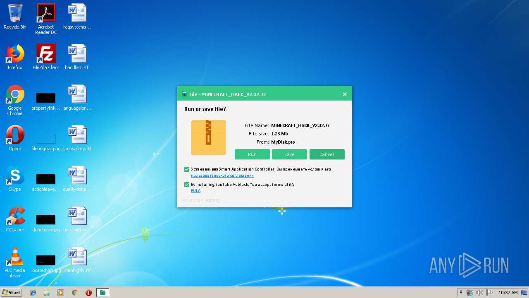Screen dimensions: 529x298
Task: Open the Opera desktop shortcut
Action: pyautogui.click(x=15, y=138)
